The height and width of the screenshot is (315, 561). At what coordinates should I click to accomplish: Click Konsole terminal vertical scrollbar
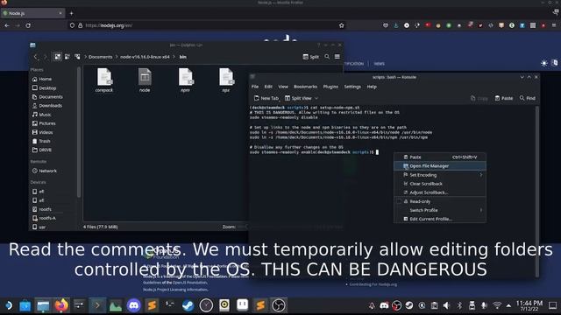tap(536, 191)
